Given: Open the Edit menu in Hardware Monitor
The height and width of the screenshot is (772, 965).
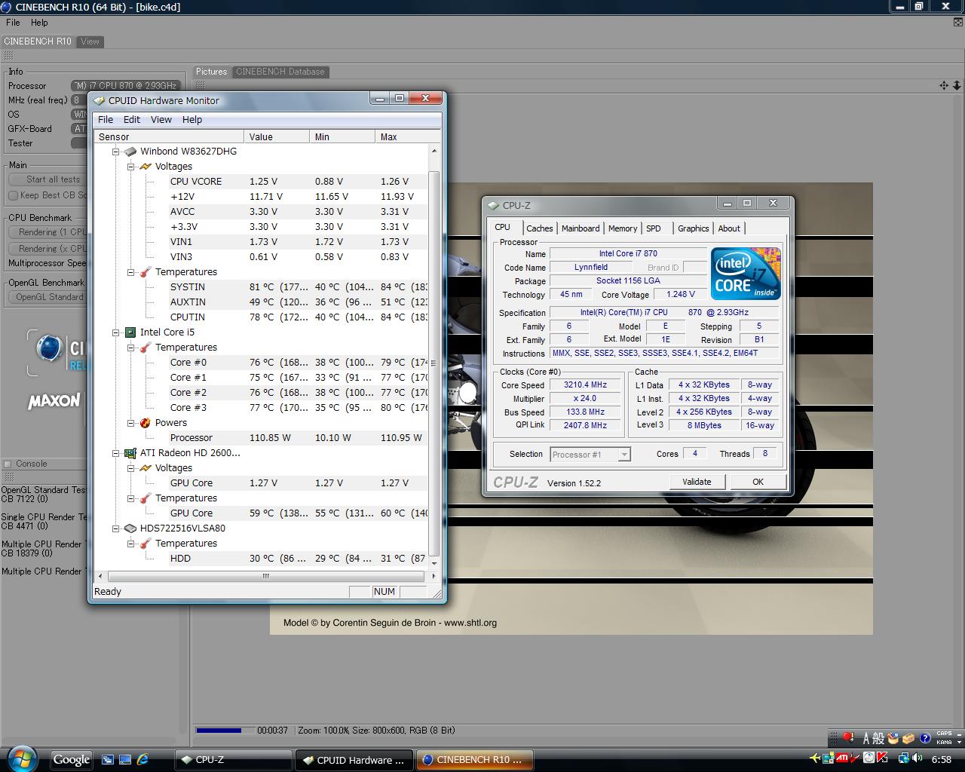Looking at the screenshot, I should [x=131, y=120].
